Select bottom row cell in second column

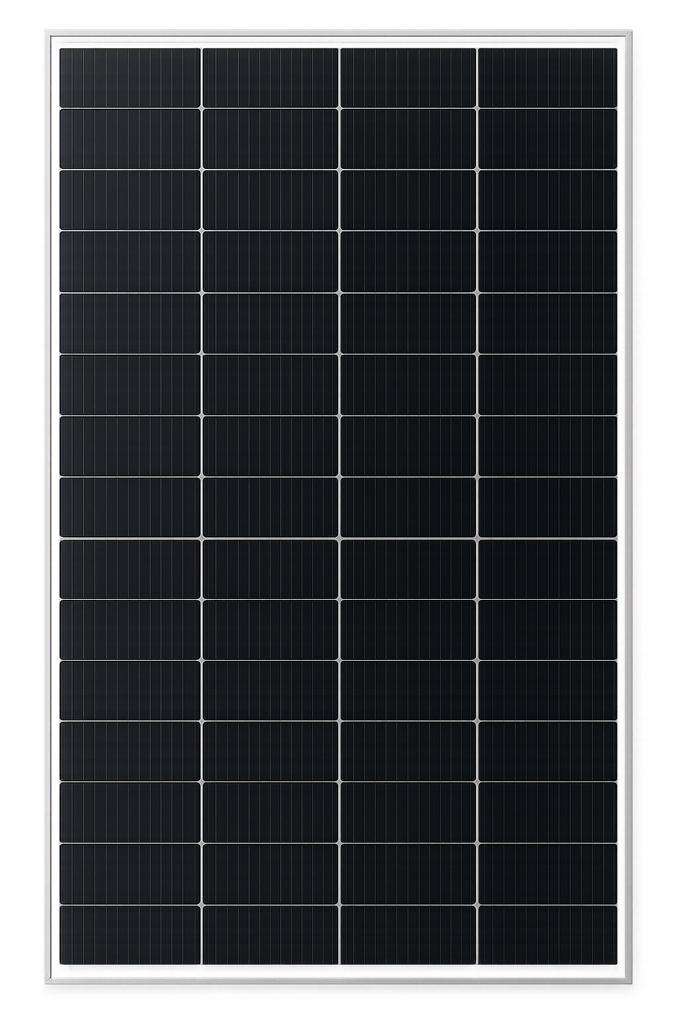270,934
